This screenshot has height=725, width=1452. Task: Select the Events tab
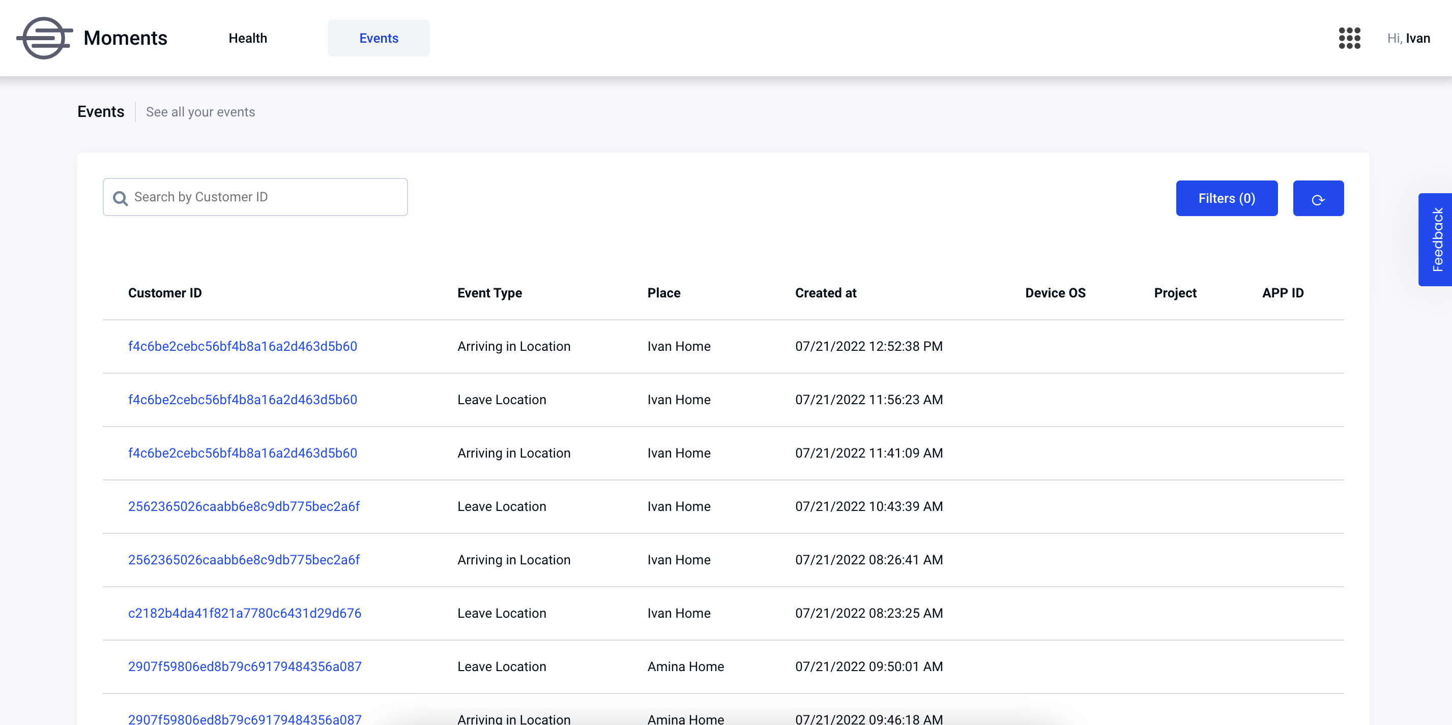(x=379, y=38)
